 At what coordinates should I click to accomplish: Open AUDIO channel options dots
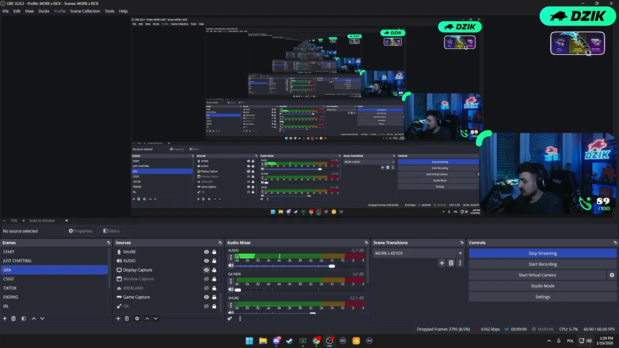(231, 257)
